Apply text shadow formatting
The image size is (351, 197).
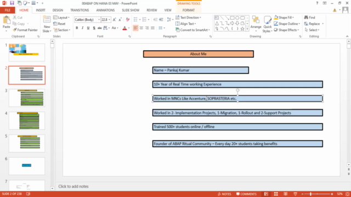coord(94,28)
